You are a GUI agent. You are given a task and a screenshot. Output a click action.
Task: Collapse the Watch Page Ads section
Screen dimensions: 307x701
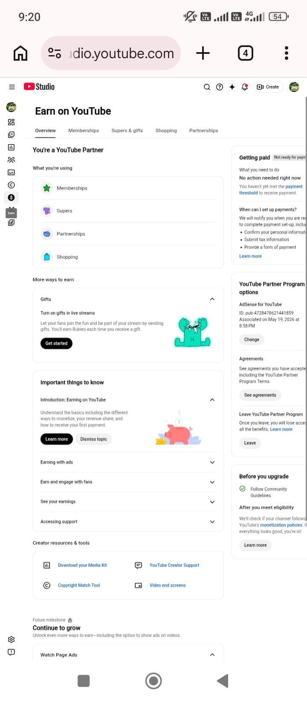[212, 655]
